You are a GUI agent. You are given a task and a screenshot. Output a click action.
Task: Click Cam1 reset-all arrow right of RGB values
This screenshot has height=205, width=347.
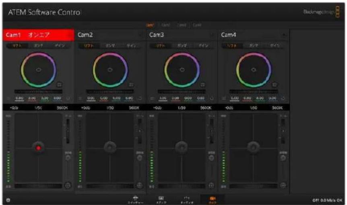[68, 98]
